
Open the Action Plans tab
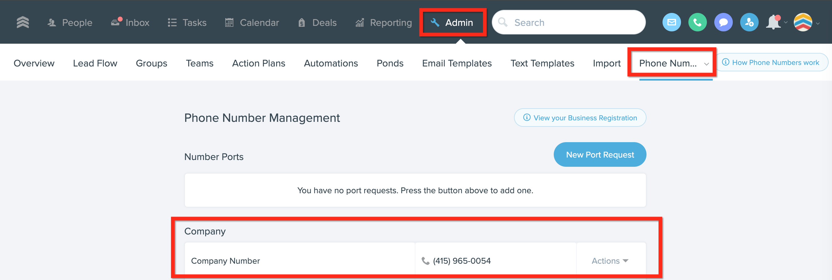pyautogui.click(x=259, y=63)
